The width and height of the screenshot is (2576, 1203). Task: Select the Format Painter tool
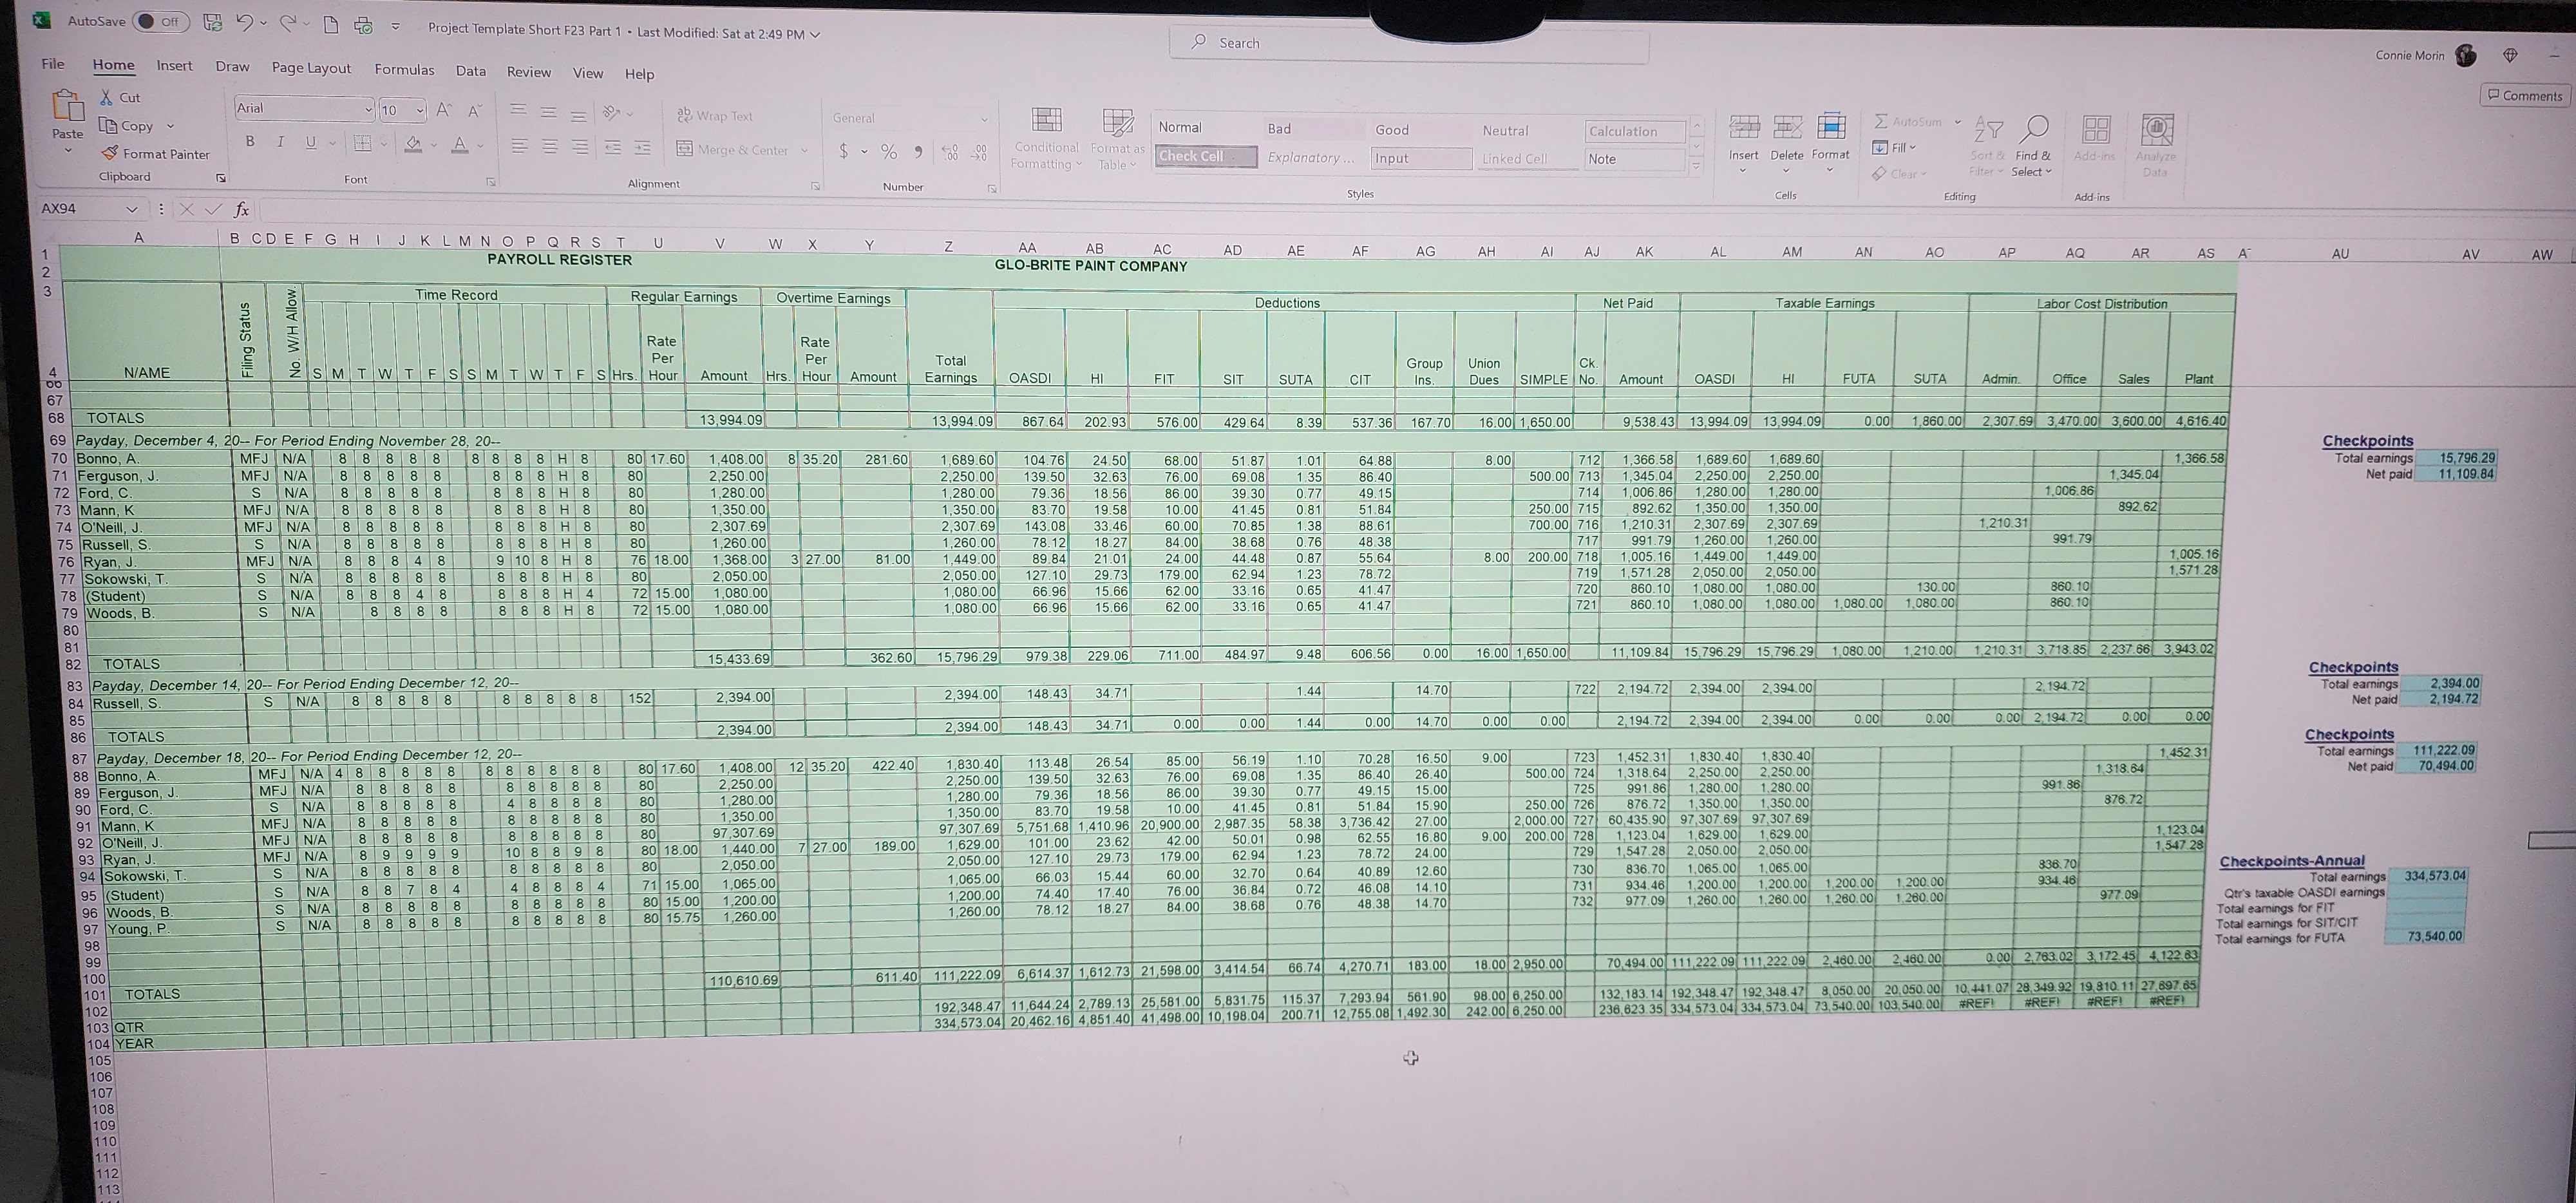click(155, 154)
